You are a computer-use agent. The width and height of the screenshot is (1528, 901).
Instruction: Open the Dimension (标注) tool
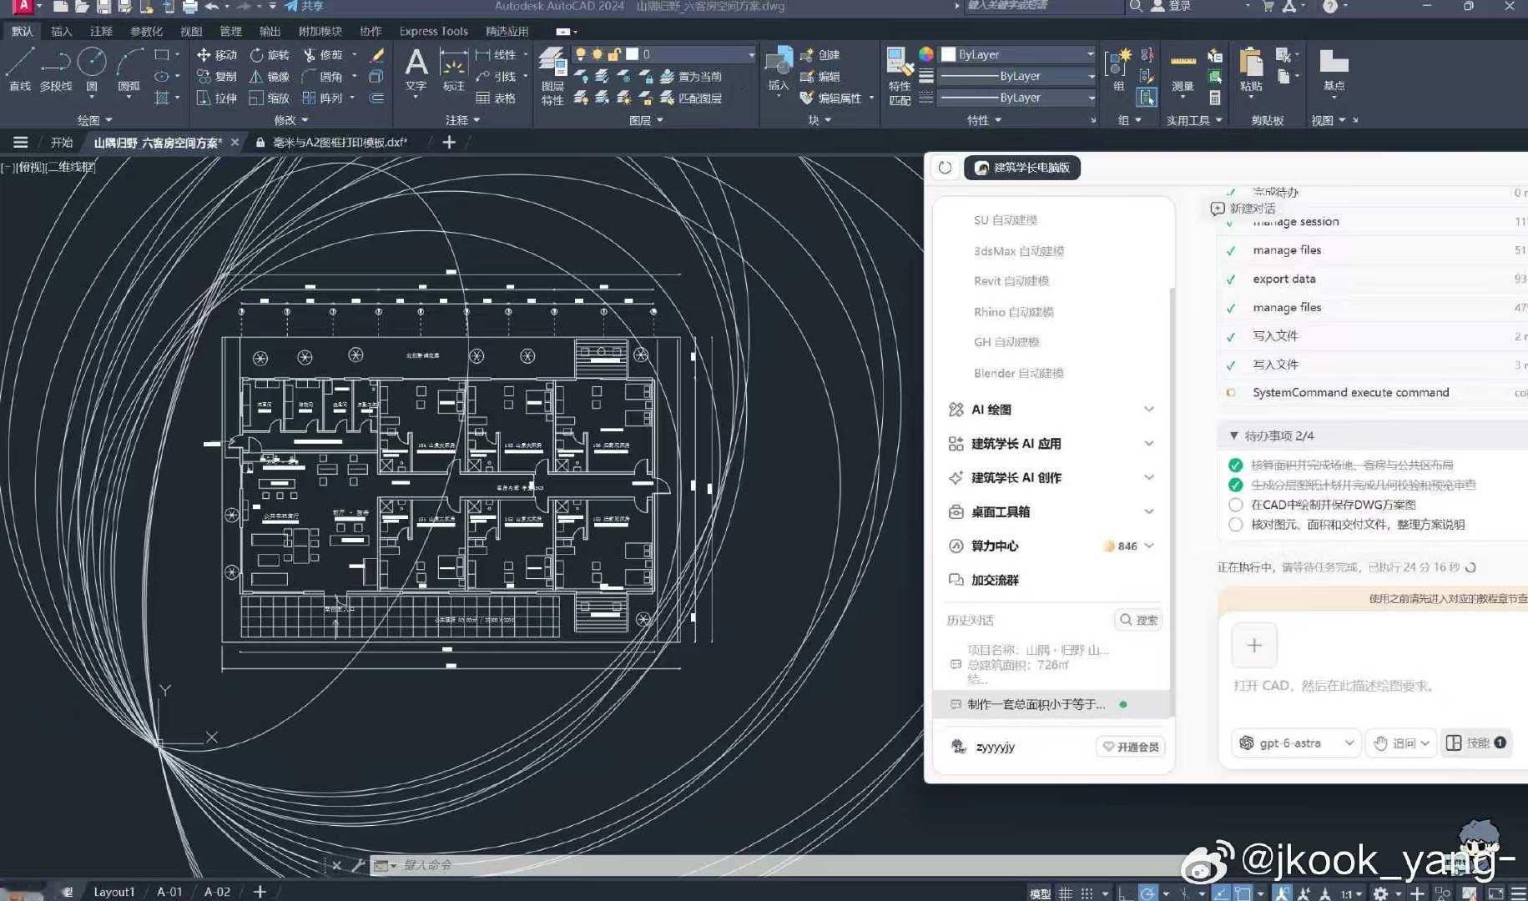453,70
